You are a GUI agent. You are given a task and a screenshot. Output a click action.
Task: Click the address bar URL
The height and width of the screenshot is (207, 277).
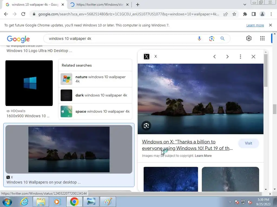[x=128, y=14]
